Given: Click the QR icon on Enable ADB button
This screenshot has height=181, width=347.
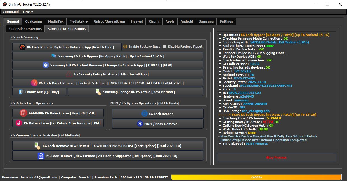Looking at the screenshot, I should pyautogui.click(x=21, y=92).
